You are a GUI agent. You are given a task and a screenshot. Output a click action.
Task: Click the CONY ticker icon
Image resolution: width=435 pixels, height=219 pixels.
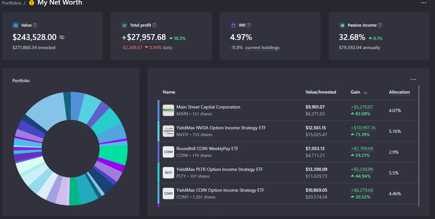tap(168, 194)
